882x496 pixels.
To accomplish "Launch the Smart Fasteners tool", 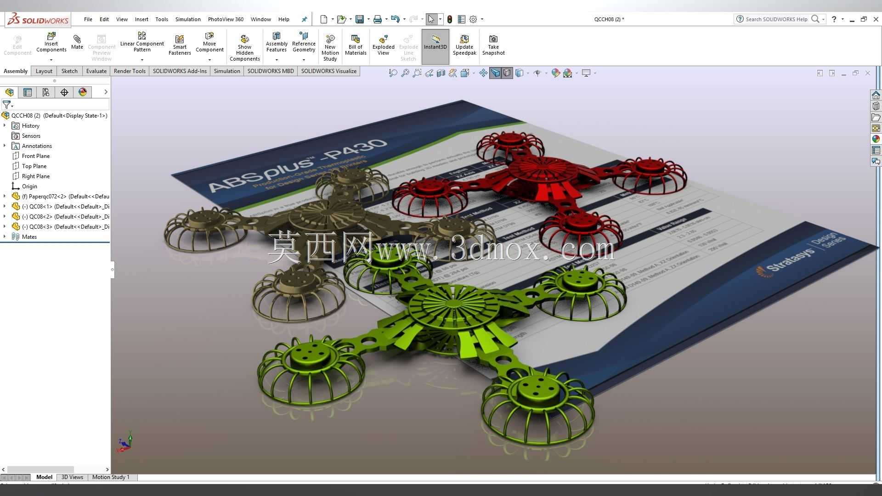I will 180,45.
